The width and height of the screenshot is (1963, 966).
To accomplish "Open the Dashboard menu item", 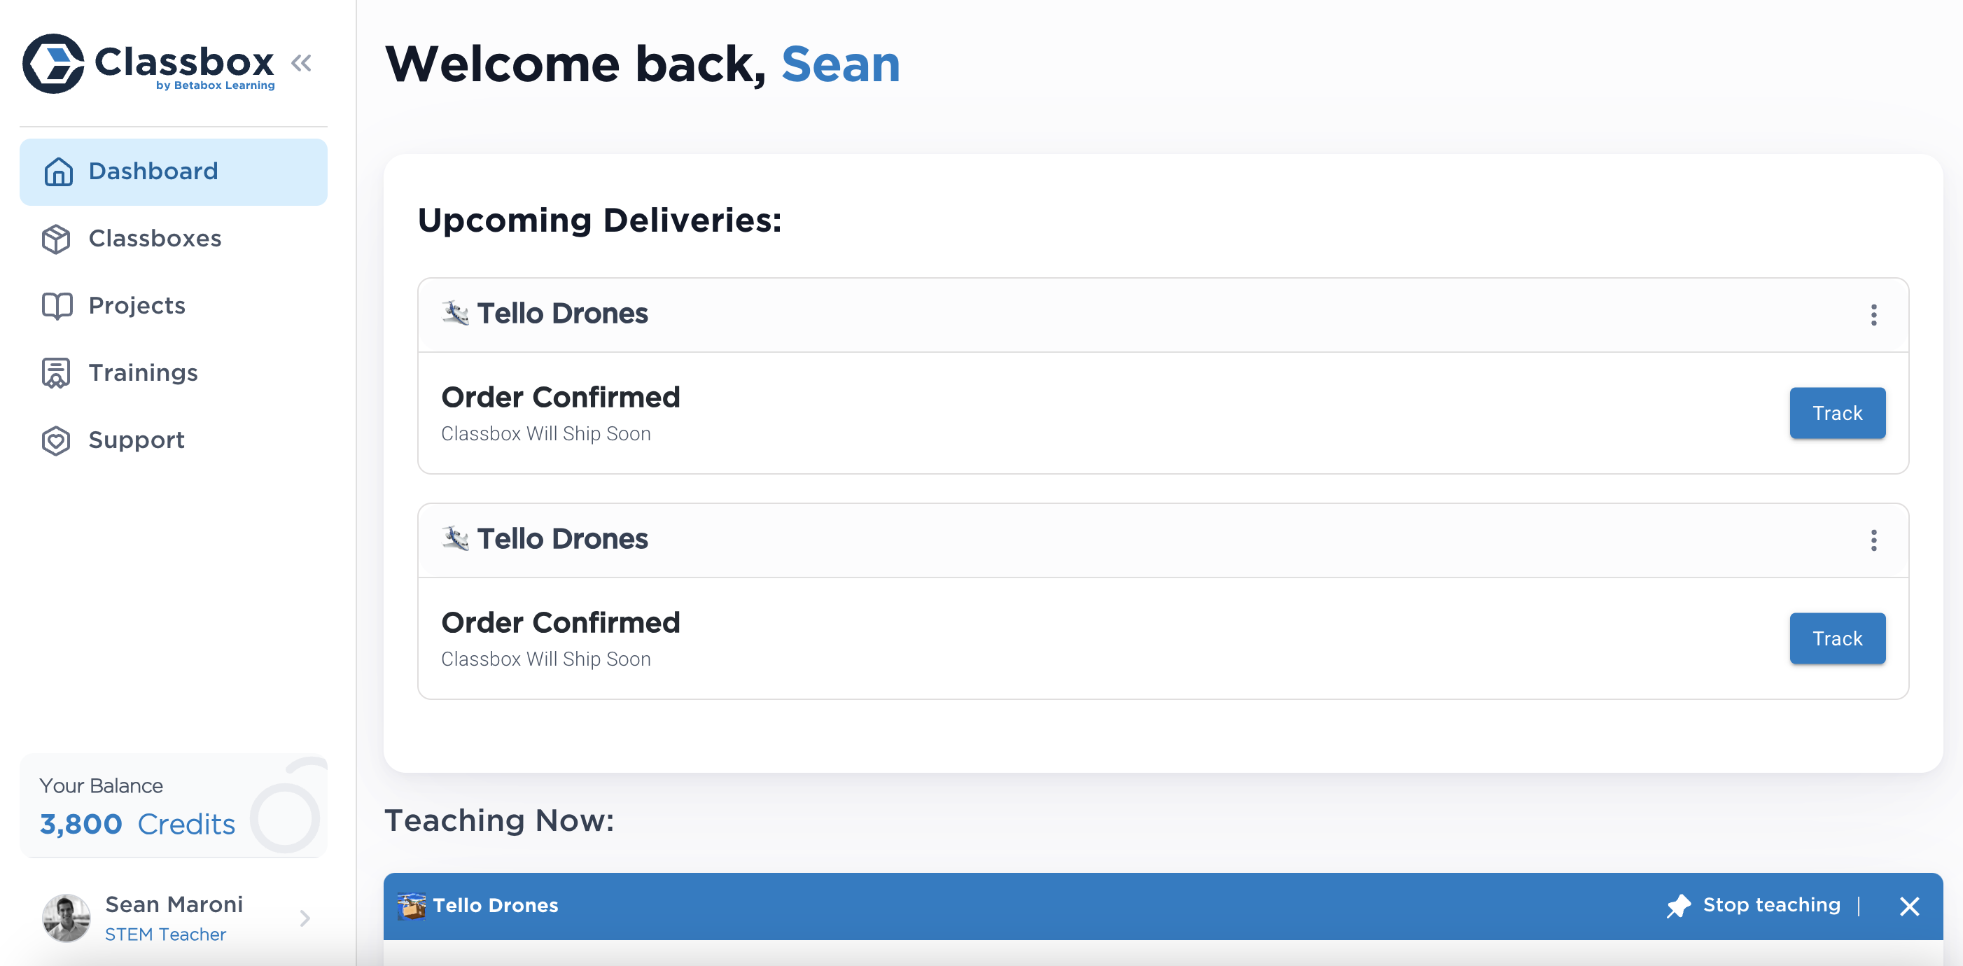I will tap(173, 171).
